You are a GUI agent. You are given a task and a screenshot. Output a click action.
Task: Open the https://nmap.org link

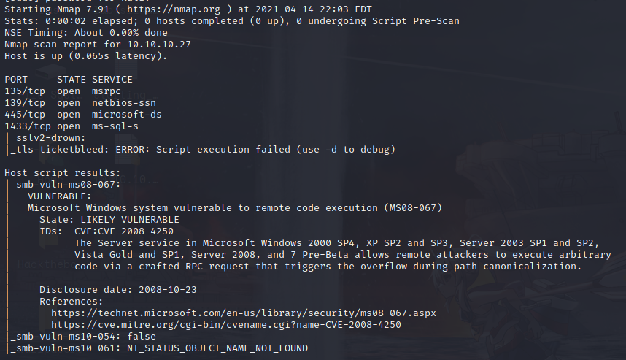click(x=182, y=9)
